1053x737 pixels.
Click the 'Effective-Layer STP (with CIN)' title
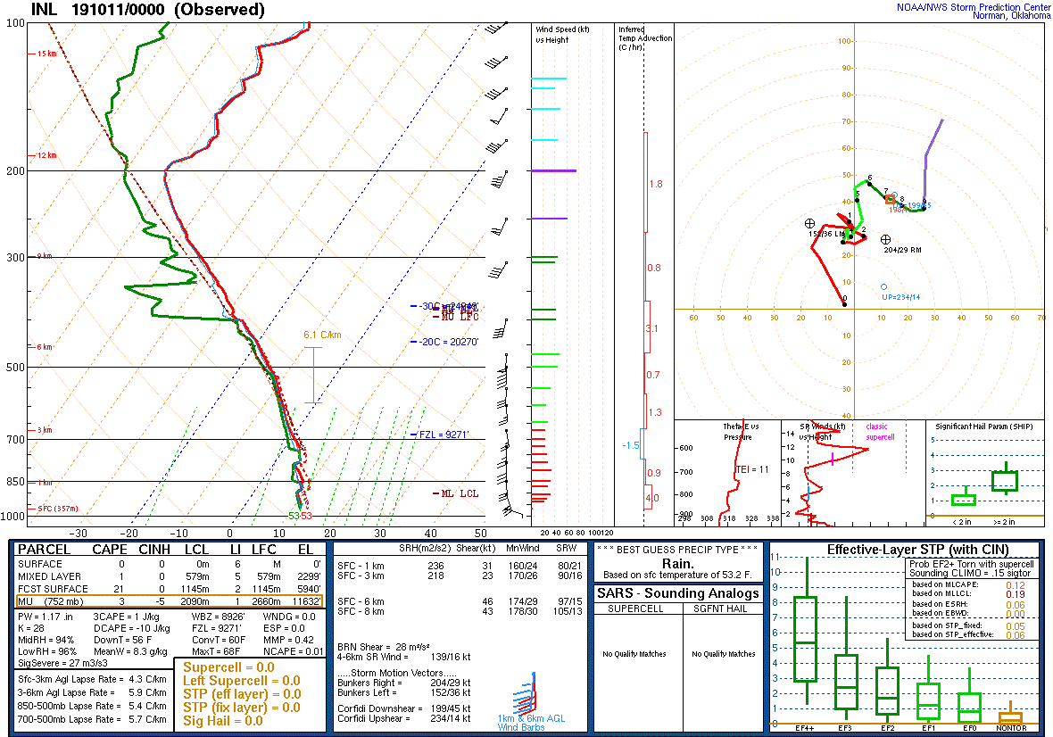(x=918, y=550)
